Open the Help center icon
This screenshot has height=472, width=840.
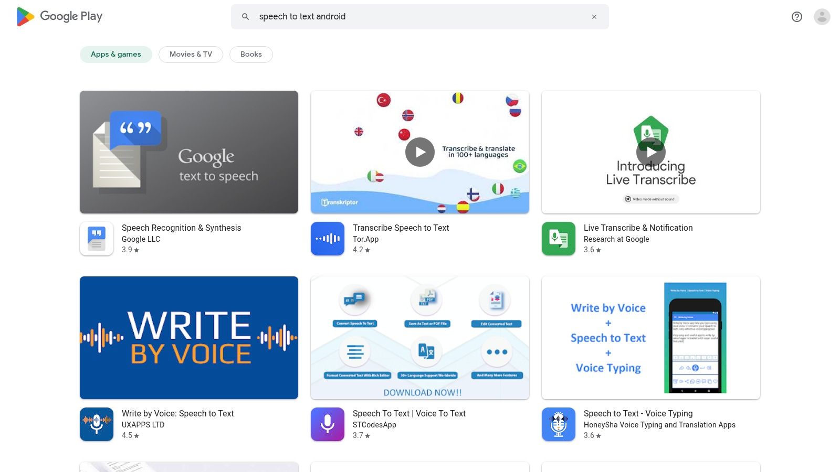(x=796, y=17)
